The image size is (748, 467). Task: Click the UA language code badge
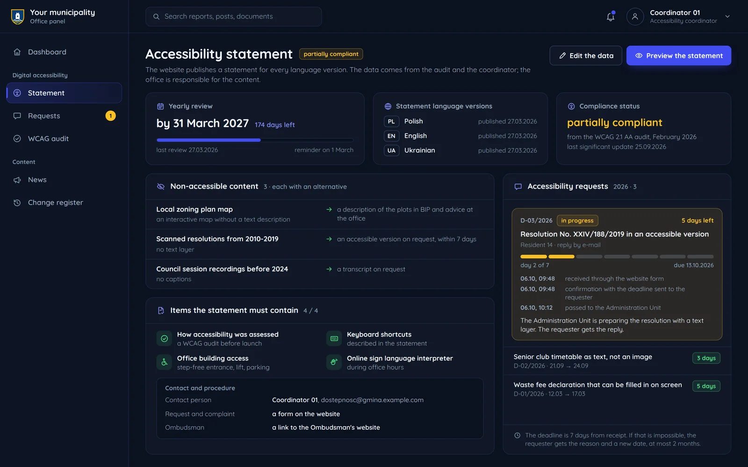pyautogui.click(x=391, y=150)
